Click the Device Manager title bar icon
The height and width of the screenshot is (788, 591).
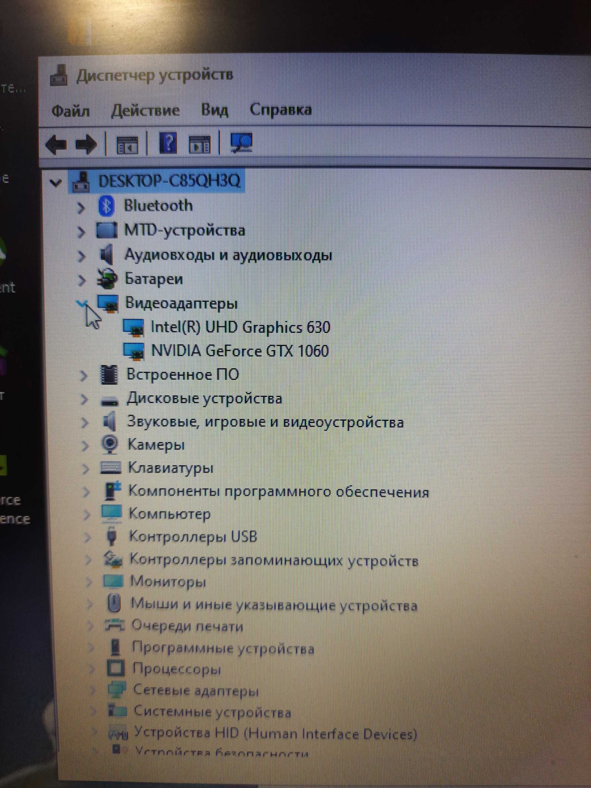[x=59, y=76]
